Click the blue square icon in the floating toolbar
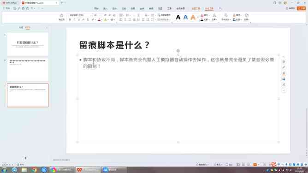 [284, 79]
